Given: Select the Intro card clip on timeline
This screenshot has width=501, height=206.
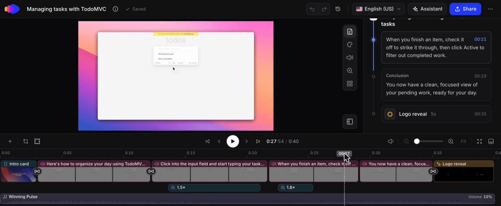Looking at the screenshot, I should [18, 171].
